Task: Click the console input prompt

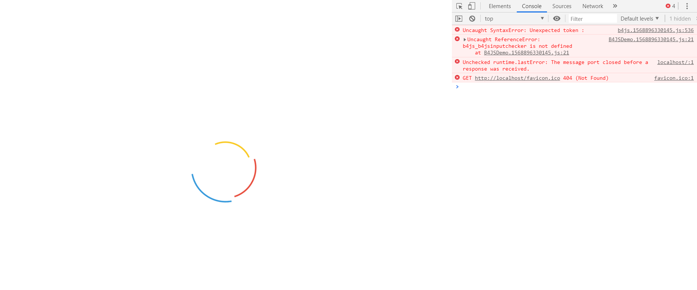Action: (x=575, y=87)
